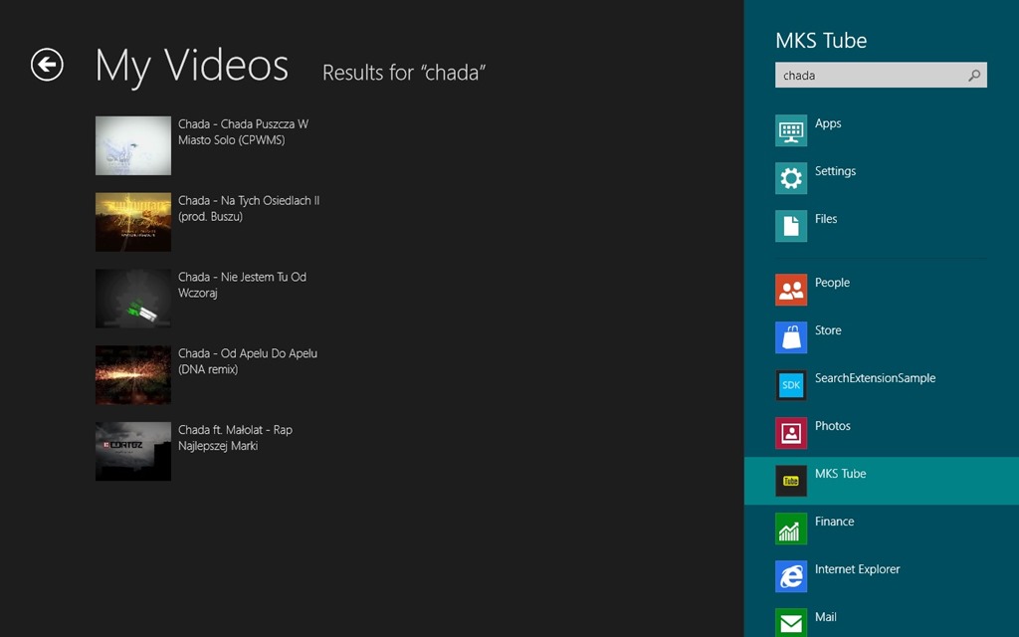1019x637 pixels.
Task: Click the 'My Videos' page title
Action: click(x=192, y=67)
